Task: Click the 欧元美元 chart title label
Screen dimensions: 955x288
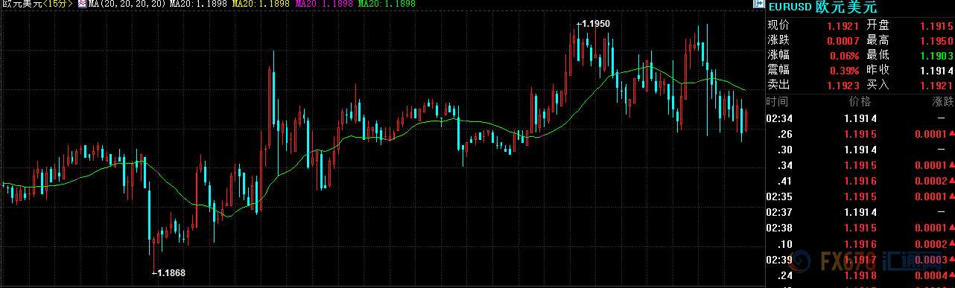Action: tap(21, 4)
